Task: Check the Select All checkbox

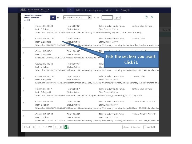Action: (x=145, y=127)
